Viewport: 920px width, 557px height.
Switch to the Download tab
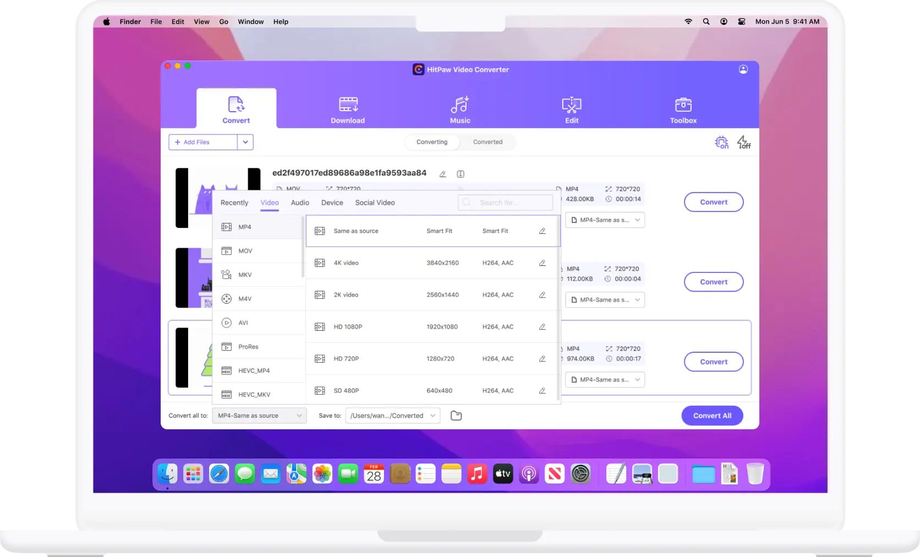pos(348,110)
